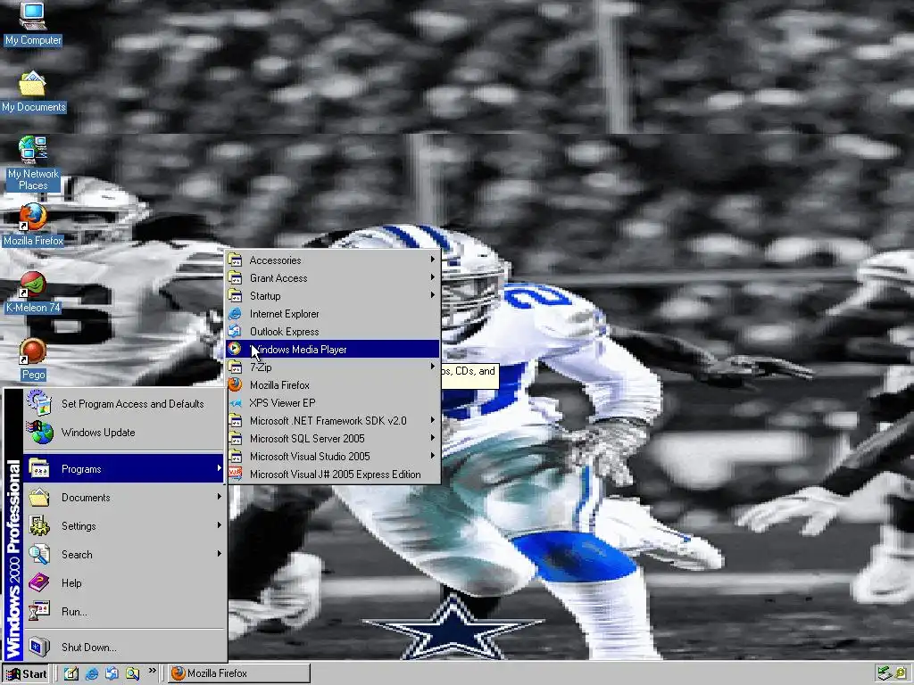914x685 pixels.
Task: Expand Settings submenu in Start menu
Action: tap(124, 526)
